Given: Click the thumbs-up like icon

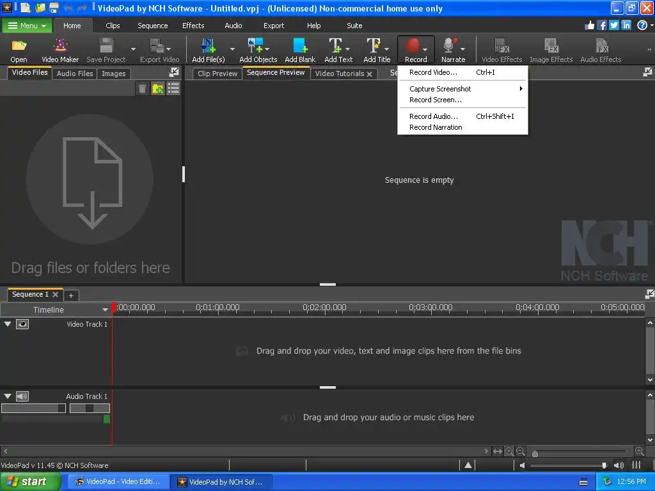Looking at the screenshot, I should (x=589, y=26).
